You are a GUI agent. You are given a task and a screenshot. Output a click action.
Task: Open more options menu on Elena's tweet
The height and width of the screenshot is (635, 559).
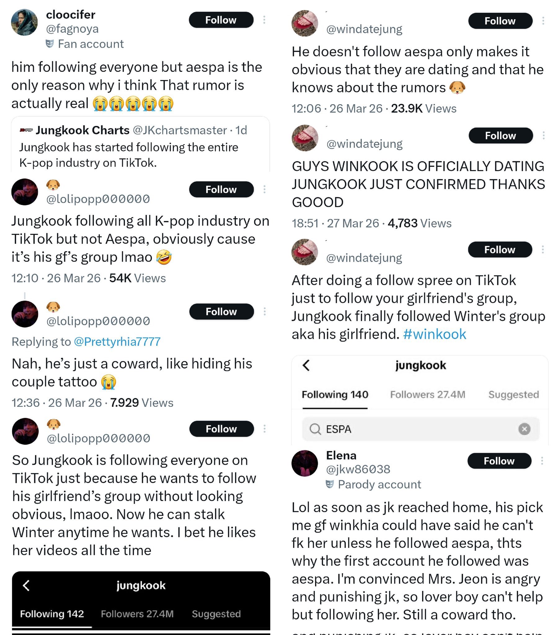542,461
